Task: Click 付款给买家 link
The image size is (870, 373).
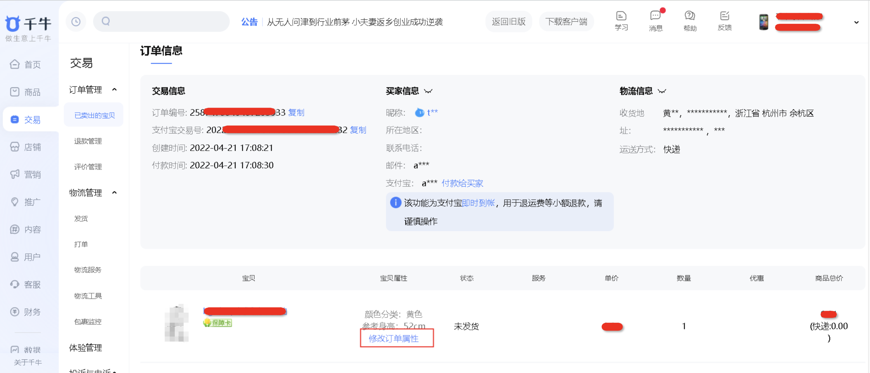Action: tap(462, 183)
